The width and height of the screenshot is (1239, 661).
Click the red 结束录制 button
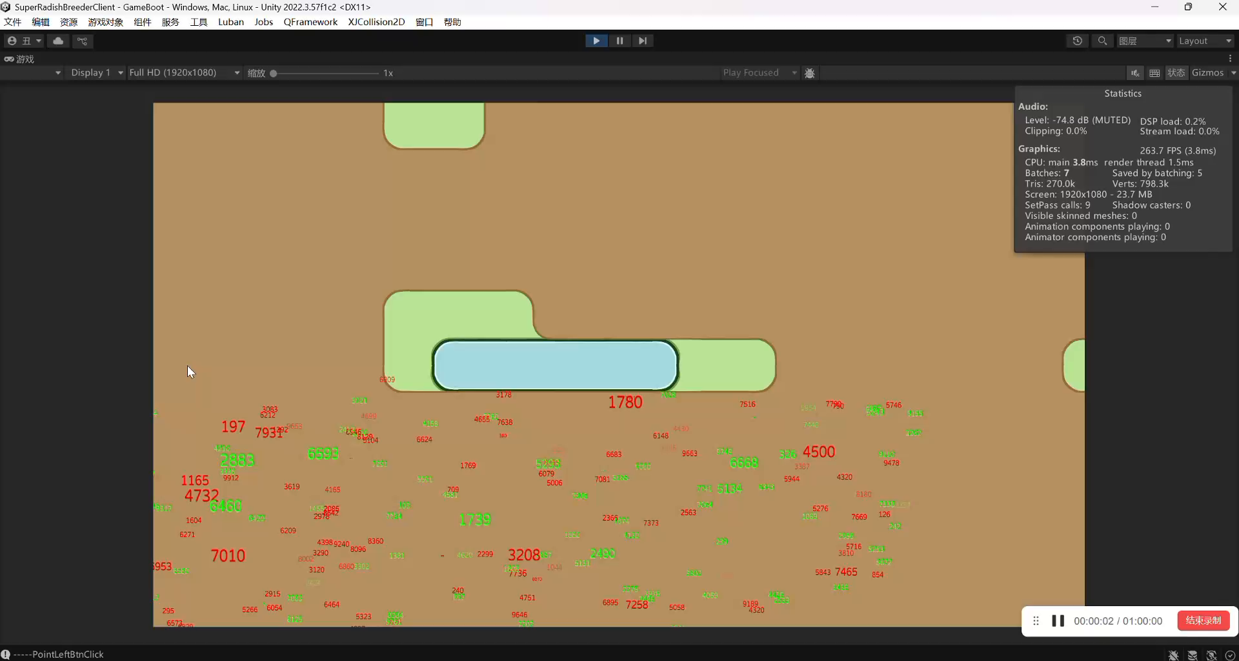[1203, 621]
